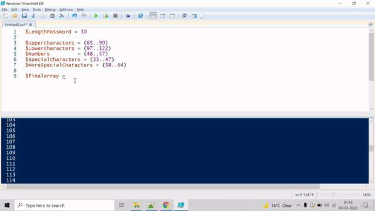Open the View menu
The height and width of the screenshot is (211, 375).
pyautogui.click(x=25, y=9)
